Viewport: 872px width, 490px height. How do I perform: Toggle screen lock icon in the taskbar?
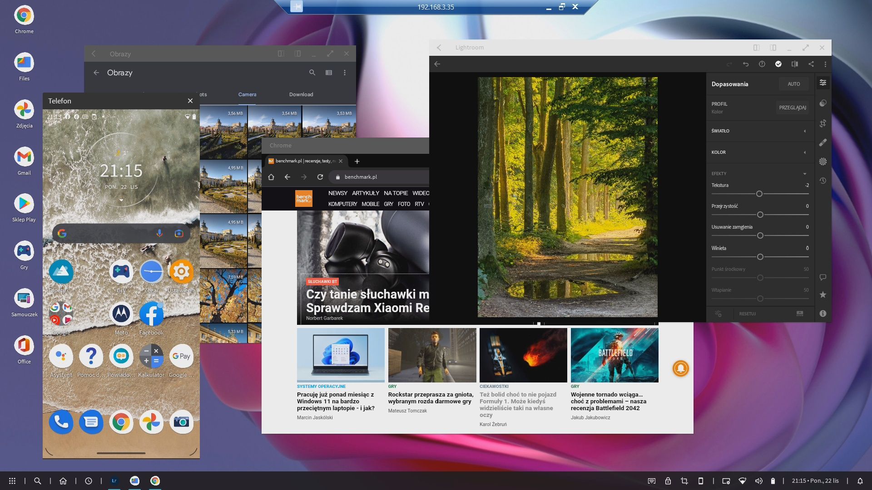(x=668, y=481)
